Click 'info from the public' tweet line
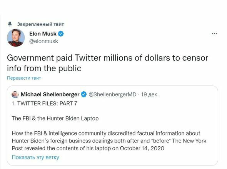Screen dimensions: 227x169 44,69
